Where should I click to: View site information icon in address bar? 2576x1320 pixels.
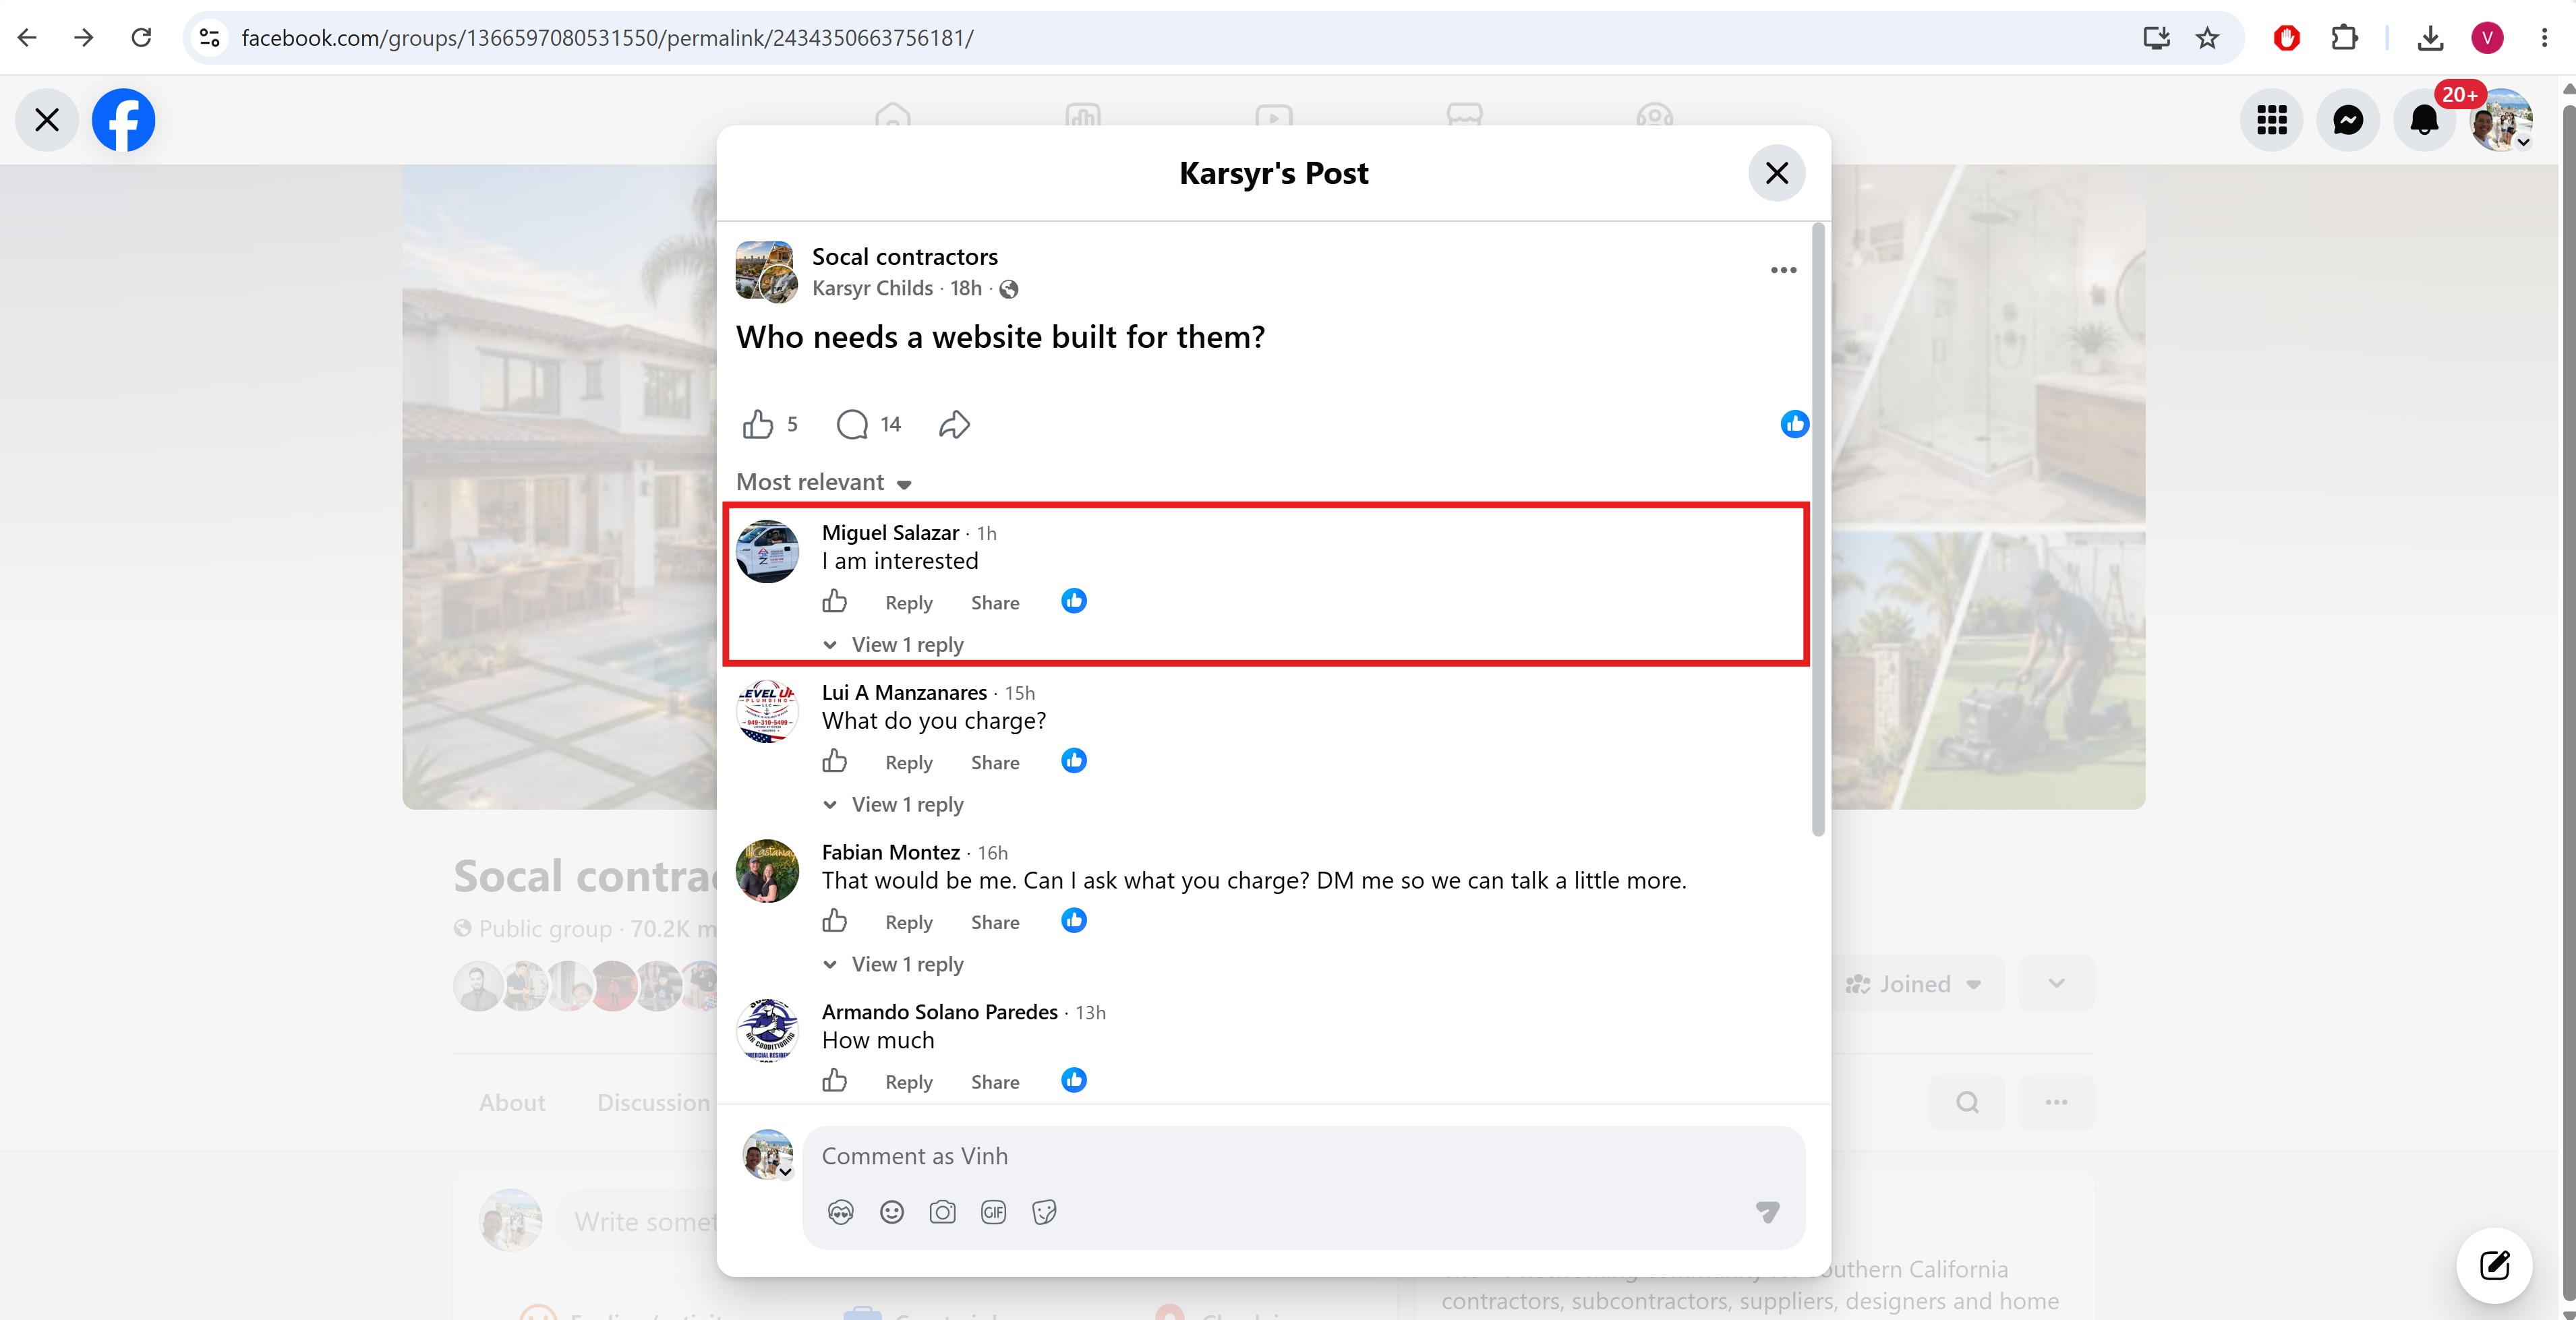tap(209, 38)
